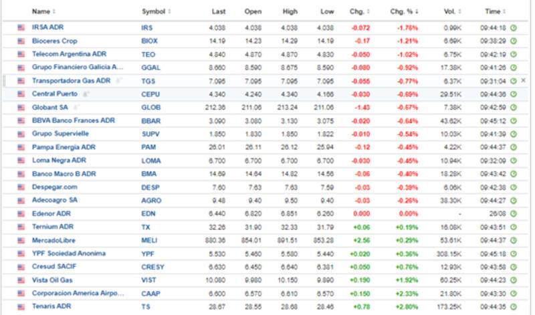Image resolution: width=535 pixels, height=315 pixels.
Task: Sort the table by Name column
Action: tap(43, 11)
